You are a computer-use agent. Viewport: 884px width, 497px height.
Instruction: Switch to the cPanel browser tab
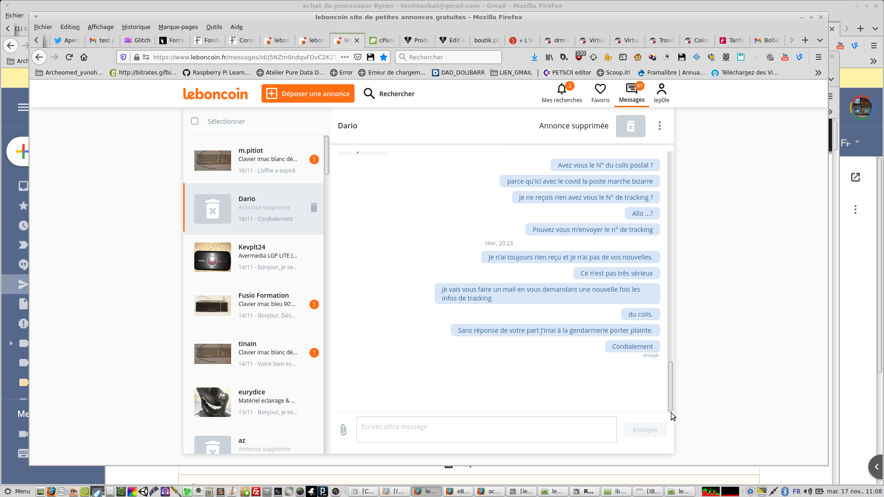pyautogui.click(x=382, y=40)
